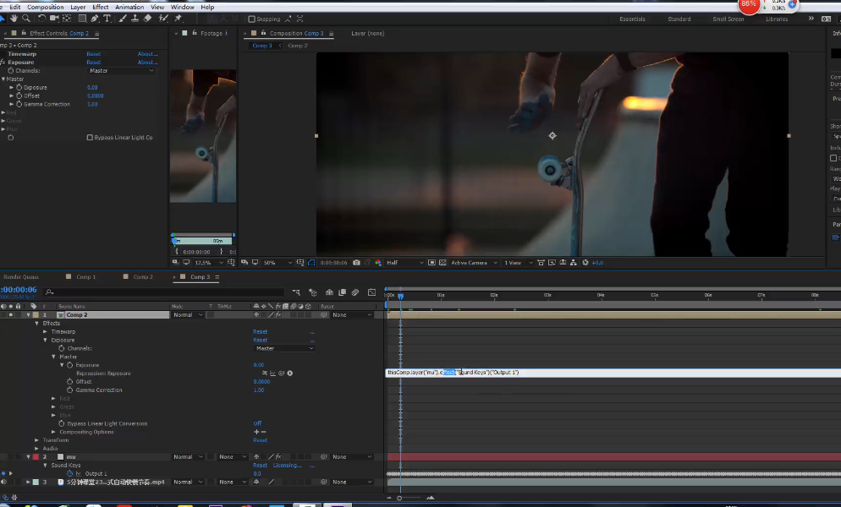Open the Composition menu
Image resolution: width=841 pixels, height=507 pixels.
45,7
